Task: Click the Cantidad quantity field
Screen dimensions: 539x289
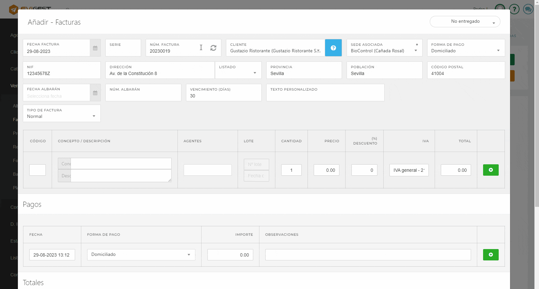Action: tap(291, 170)
